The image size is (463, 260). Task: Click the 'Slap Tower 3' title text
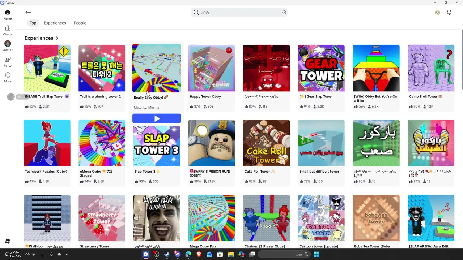click(x=145, y=172)
